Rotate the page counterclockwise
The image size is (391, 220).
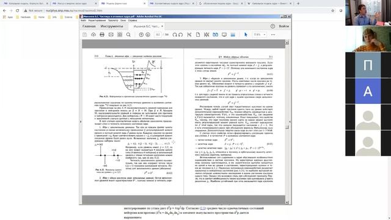pyautogui.click(x=181, y=35)
